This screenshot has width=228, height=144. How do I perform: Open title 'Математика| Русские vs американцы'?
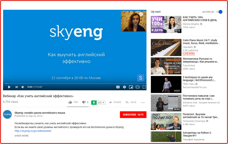coord(201,60)
